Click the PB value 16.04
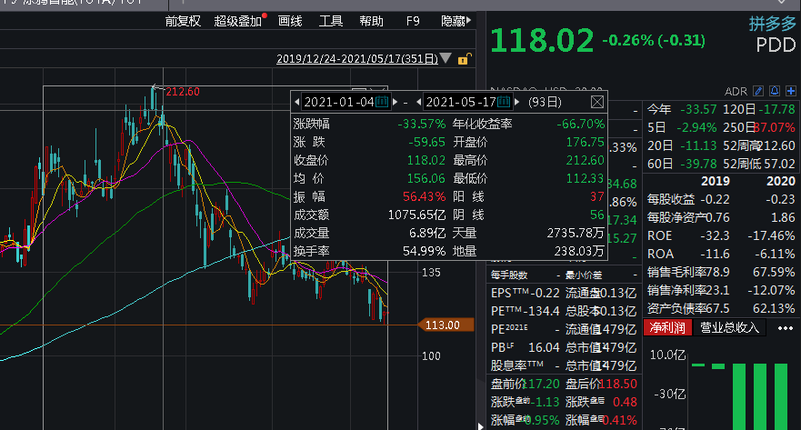This screenshot has height=430, width=801. (544, 348)
